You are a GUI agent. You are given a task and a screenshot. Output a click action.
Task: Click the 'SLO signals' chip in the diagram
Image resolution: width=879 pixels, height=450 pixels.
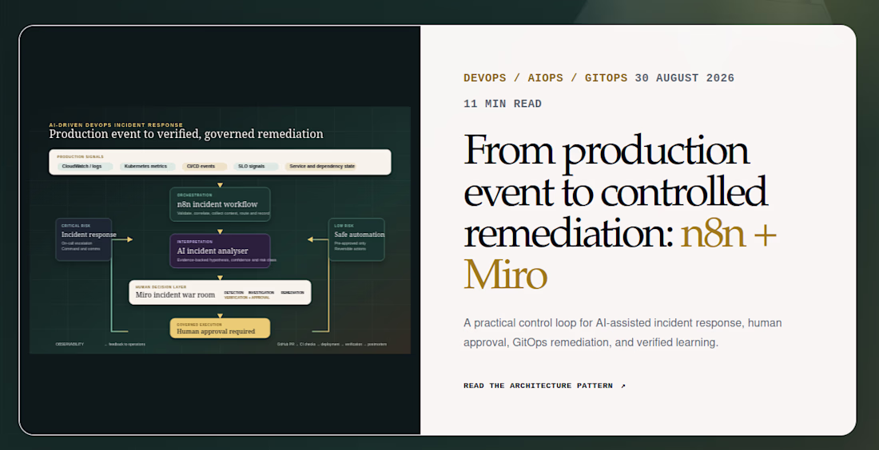(x=256, y=166)
